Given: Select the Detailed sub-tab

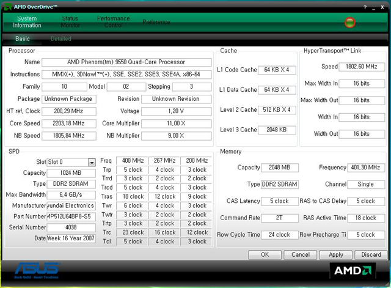Looking at the screenshot, I should [x=61, y=39].
